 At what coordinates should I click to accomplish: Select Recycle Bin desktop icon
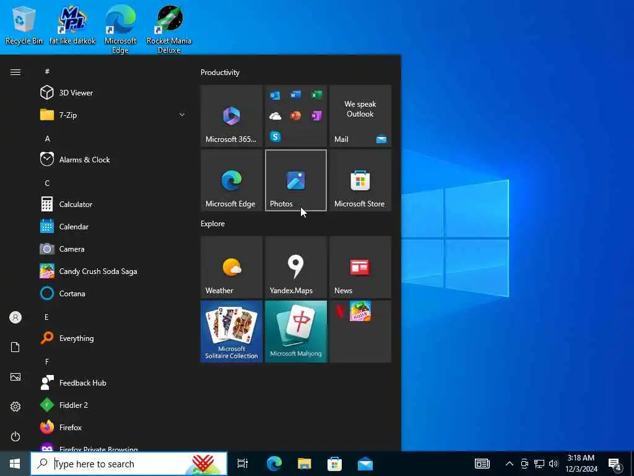(x=24, y=25)
